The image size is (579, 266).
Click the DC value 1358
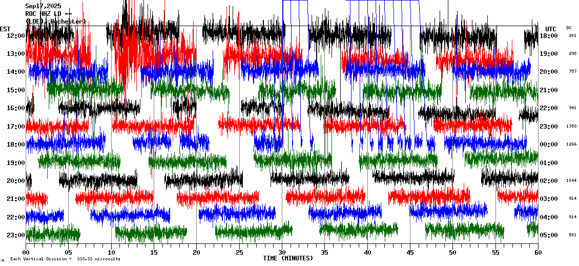571,126
